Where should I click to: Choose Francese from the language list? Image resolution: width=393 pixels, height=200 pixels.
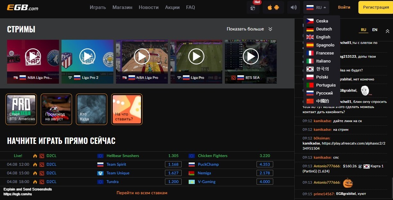(x=322, y=53)
